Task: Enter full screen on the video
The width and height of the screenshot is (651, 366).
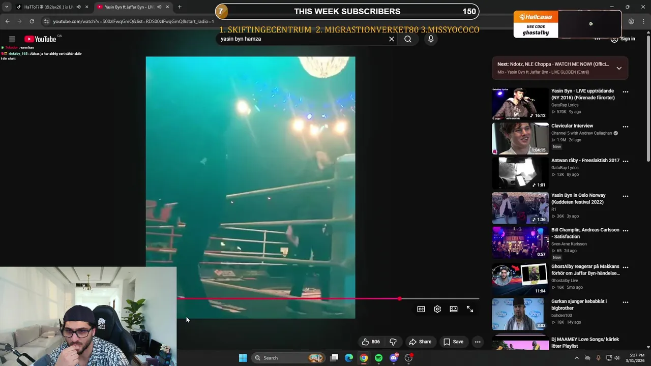Action: tap(470, 309)
